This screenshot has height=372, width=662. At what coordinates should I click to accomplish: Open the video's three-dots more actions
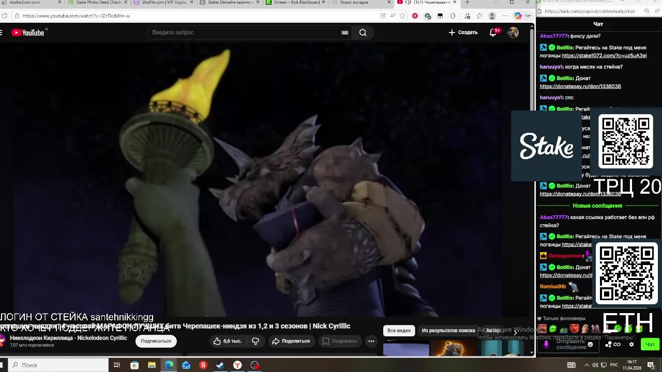[x=371, y=341]
